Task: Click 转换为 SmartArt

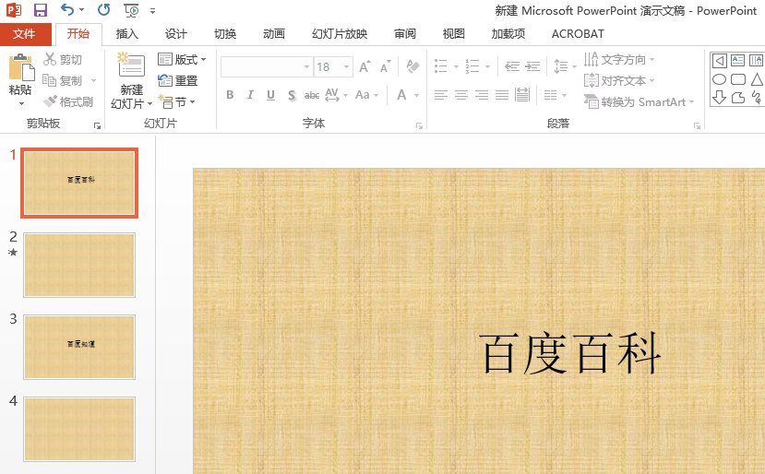Action: pyautogui.click(x=639, y=101)
